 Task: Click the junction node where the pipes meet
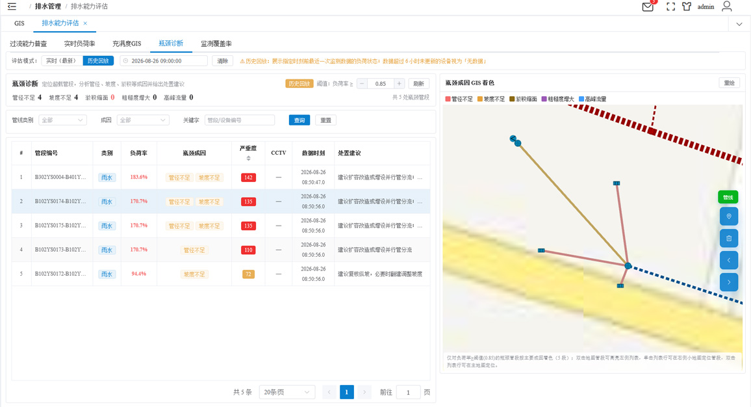pyautogui.click(x=628, y=265)
